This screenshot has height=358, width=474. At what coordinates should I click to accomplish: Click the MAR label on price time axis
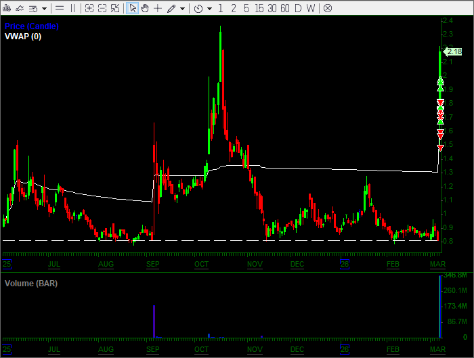click(437, 264)
